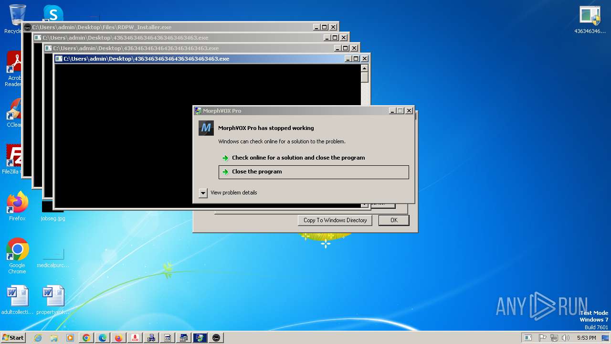Screen dimensions: 611x344
Task: Click the 5:53 PM clock
Action: (x=586, y=338)
